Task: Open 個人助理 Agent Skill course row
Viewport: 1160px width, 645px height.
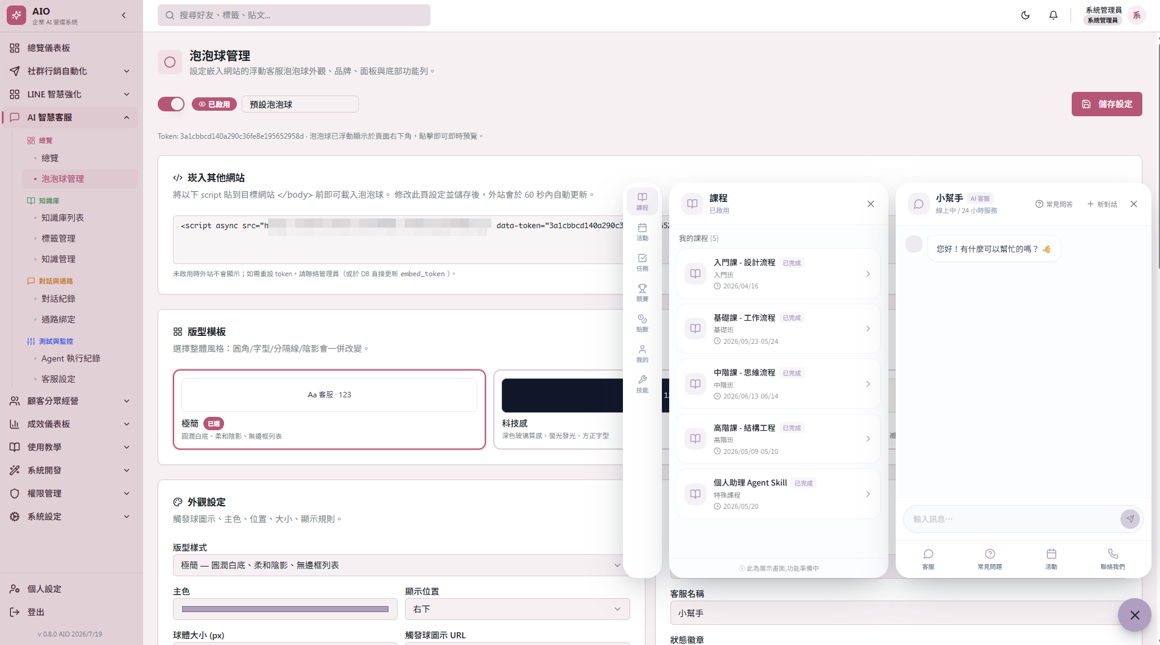Action: coord(778,494)
